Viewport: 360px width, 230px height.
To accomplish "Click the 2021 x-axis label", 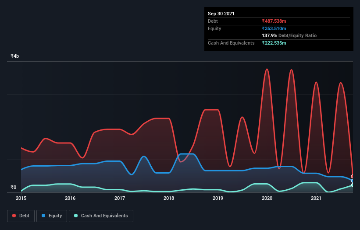I will [x=316, y=198].
